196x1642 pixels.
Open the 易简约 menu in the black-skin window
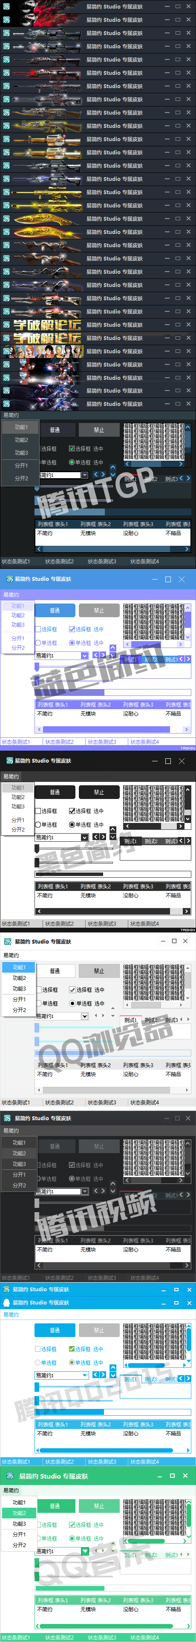pos(11,776)
